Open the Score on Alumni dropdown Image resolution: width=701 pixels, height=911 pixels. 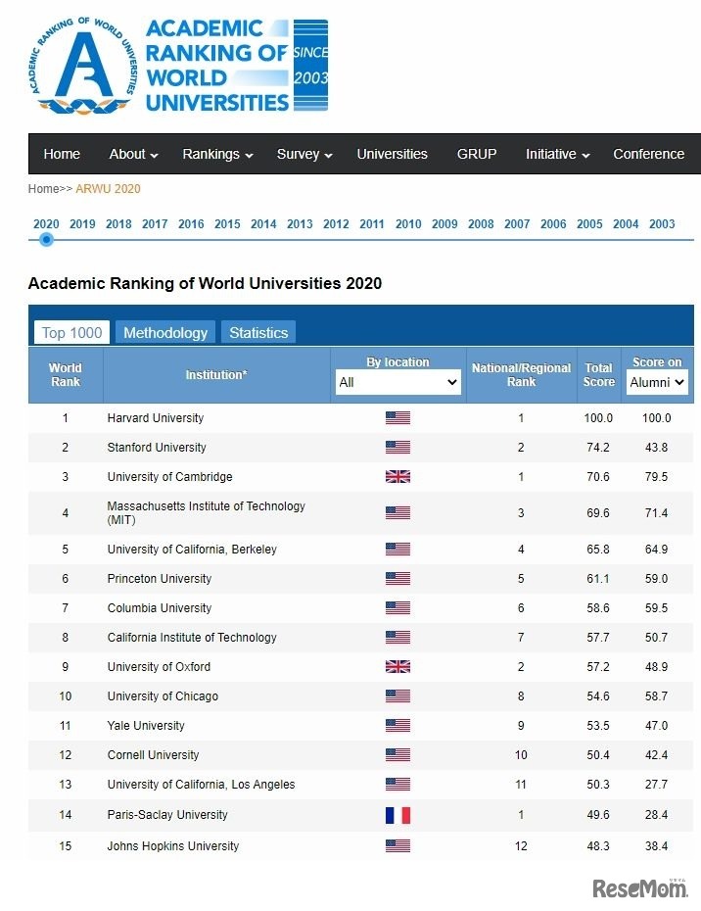pyautogui.click(x=656, y=383)
